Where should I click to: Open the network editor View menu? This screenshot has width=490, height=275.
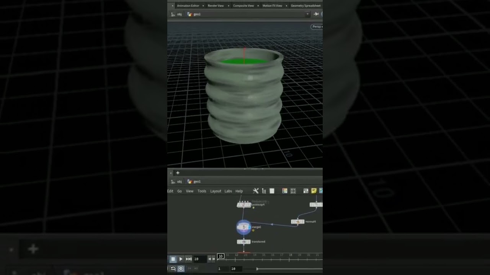point(189,191)
